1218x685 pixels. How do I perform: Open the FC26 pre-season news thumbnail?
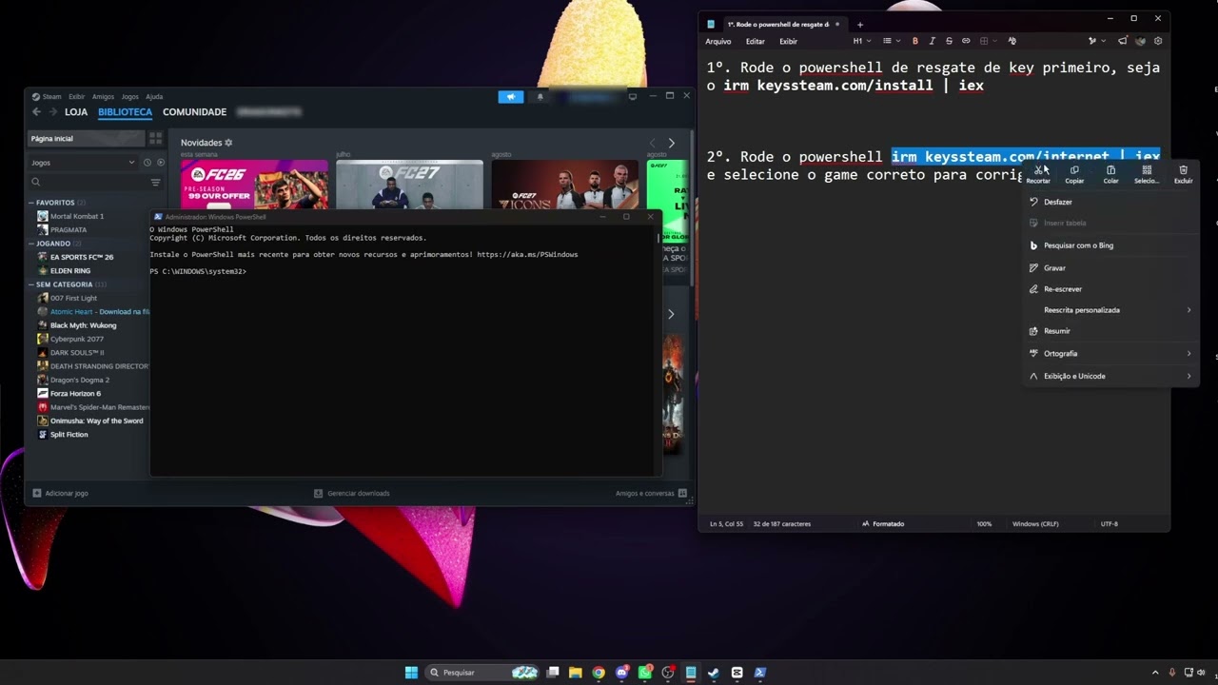(x=254, y=185)
